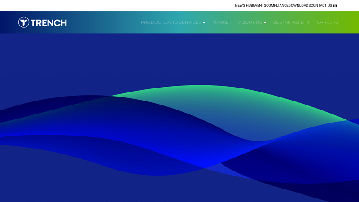Open the About Us menu label
Viewport: 359px width, 202px height.
(250, 22)
